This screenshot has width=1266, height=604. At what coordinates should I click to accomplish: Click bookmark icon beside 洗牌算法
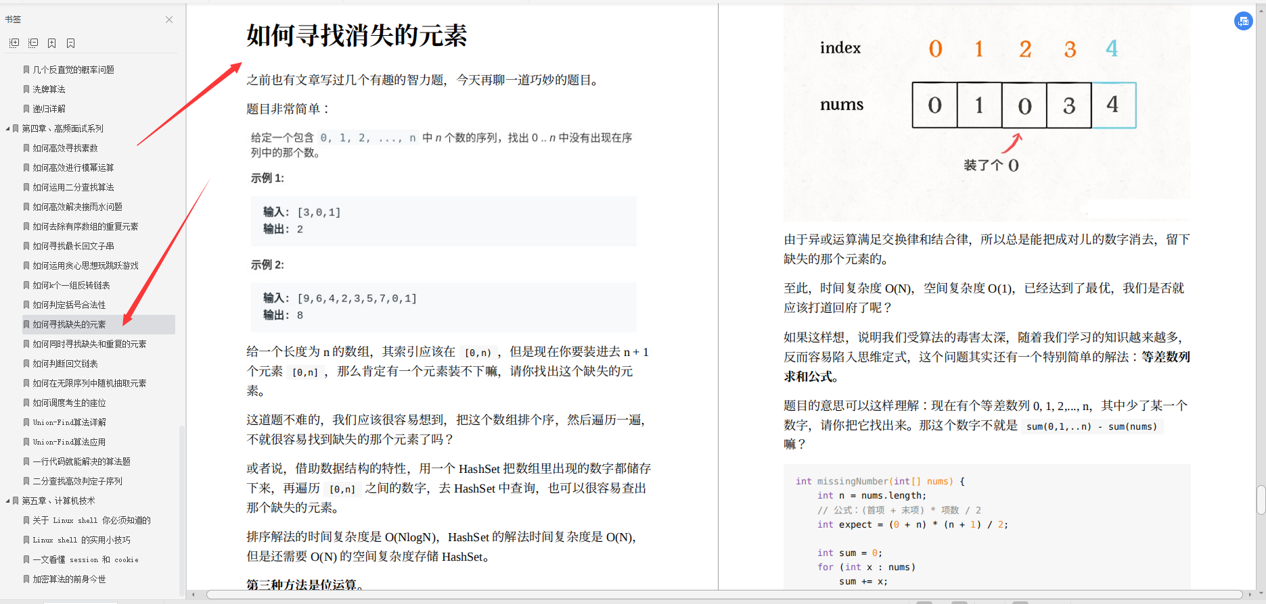(x=26, y=89)
